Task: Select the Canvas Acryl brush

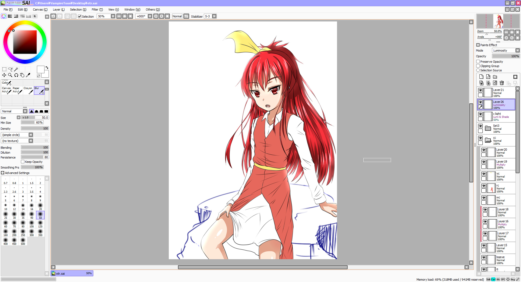Action: point(7,91)
